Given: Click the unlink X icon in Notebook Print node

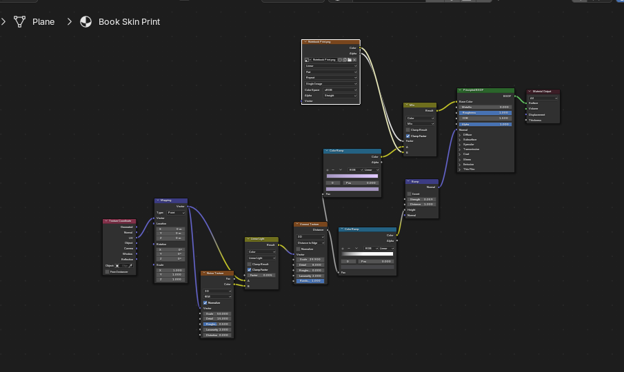Looking at the screenshot, I should pyautogui.click(x=354, y=60).
